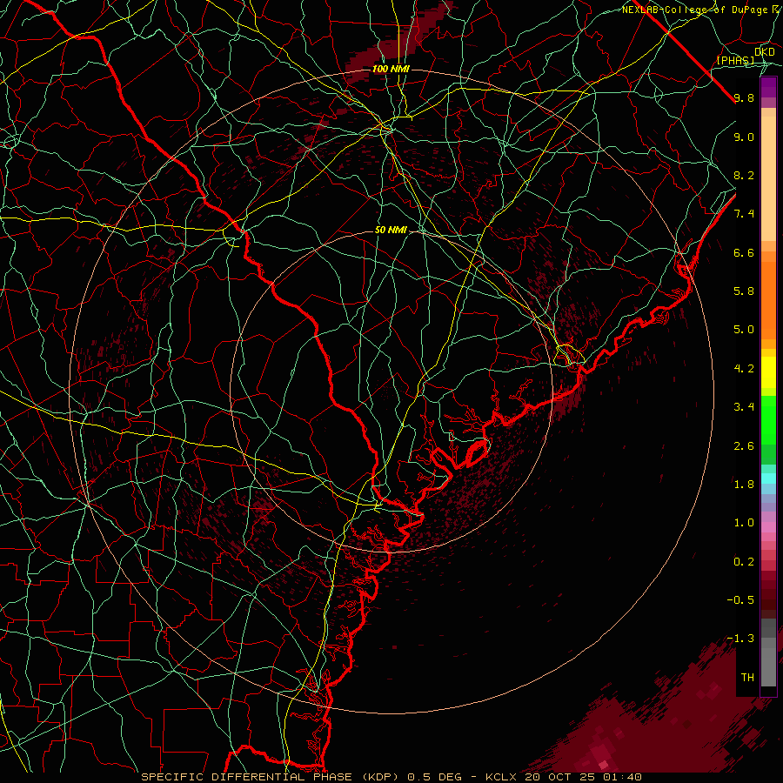Click the 8.2 legend value
The height and width of the screenshot is (783, 783).
(744, 175)
